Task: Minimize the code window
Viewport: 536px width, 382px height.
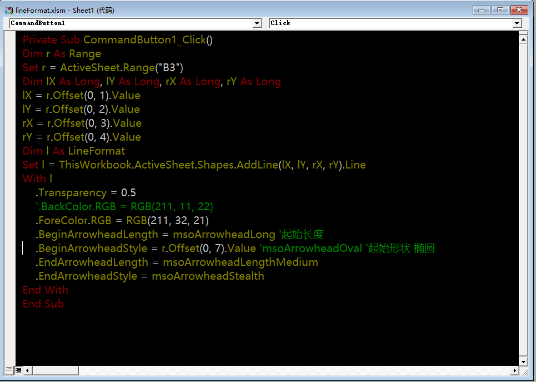Action: pos(482,10)
